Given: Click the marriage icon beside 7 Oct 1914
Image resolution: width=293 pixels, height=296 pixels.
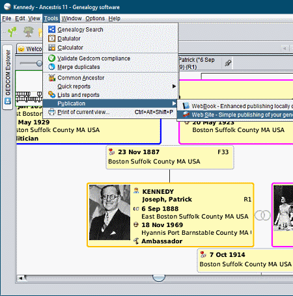Looking at the screenshot, I should [x=203, y=254].
